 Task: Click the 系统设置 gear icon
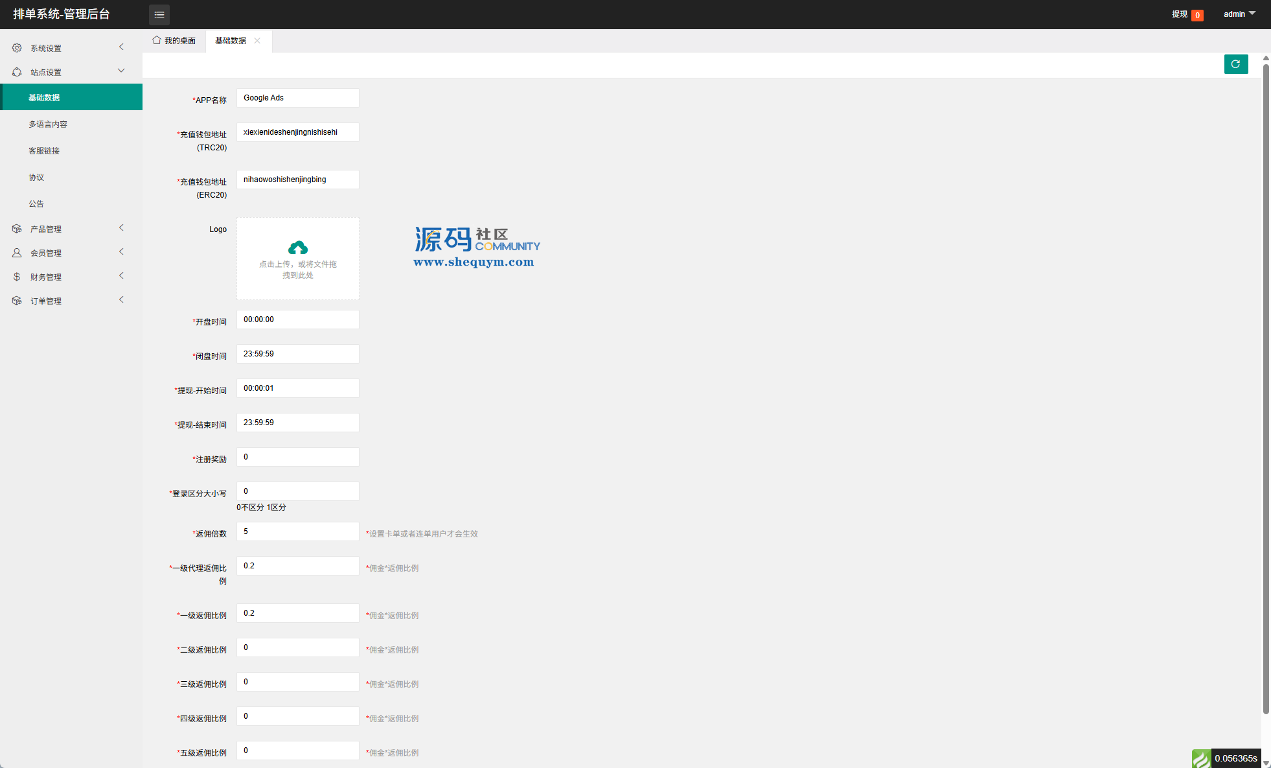tap(17, 48)
